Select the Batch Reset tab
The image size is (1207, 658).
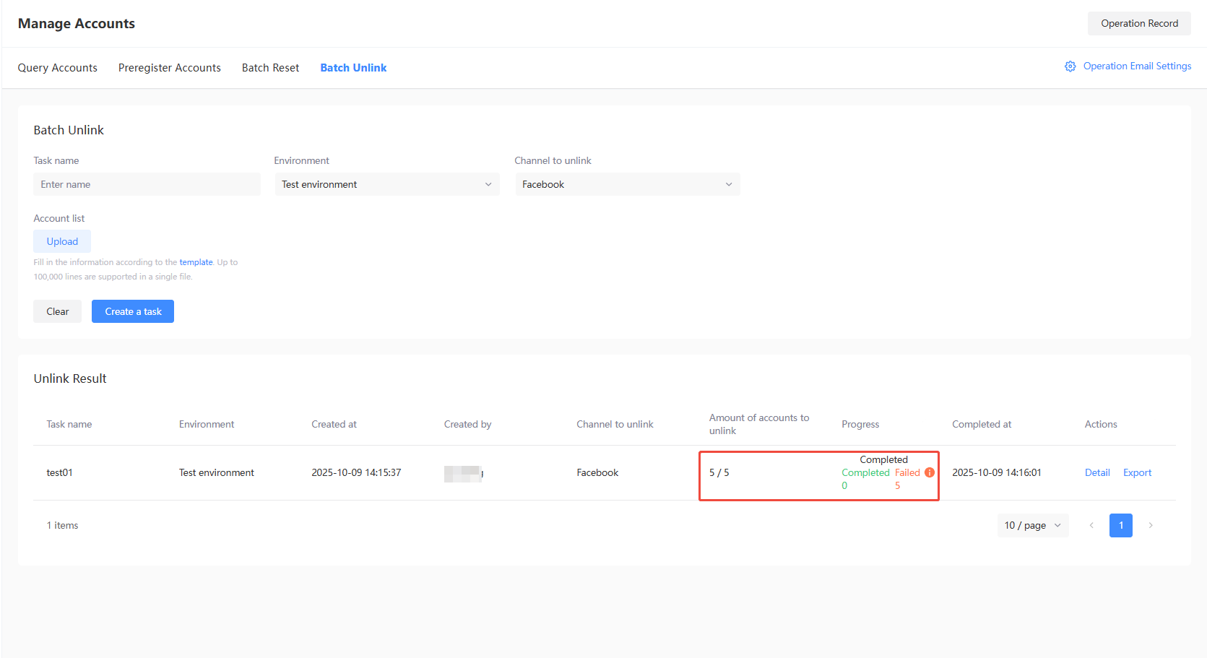click(270, 68)
